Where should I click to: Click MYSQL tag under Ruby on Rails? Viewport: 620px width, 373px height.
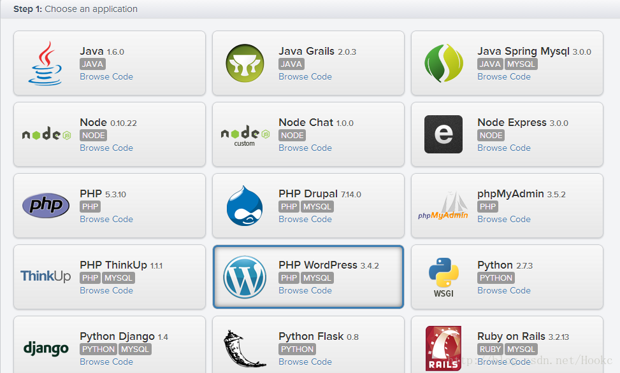pyautogui.click(x=521, y=349)
